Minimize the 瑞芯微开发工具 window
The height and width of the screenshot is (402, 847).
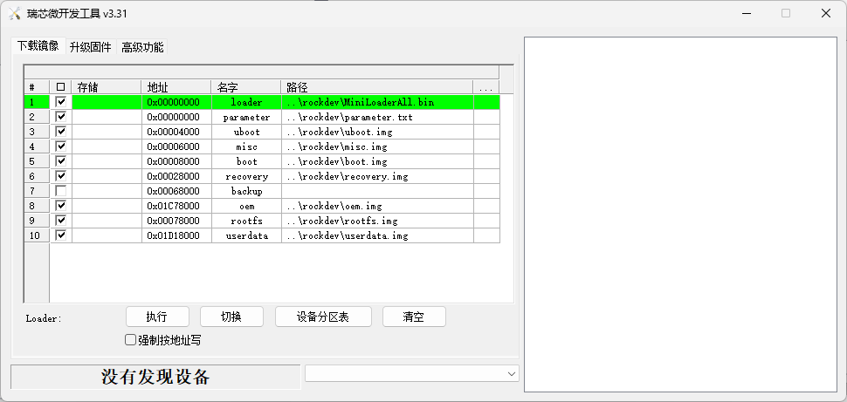[747, 13]
